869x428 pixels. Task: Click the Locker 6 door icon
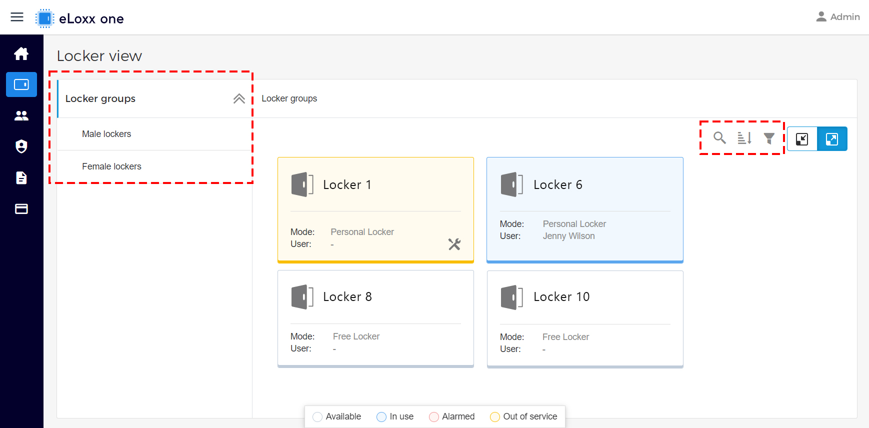click(512, 184)
